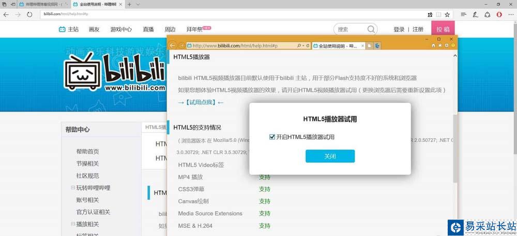
Task: Uncheck 开启HTML5播放器试用 checkbox
Action: click(x=272, y=137)
